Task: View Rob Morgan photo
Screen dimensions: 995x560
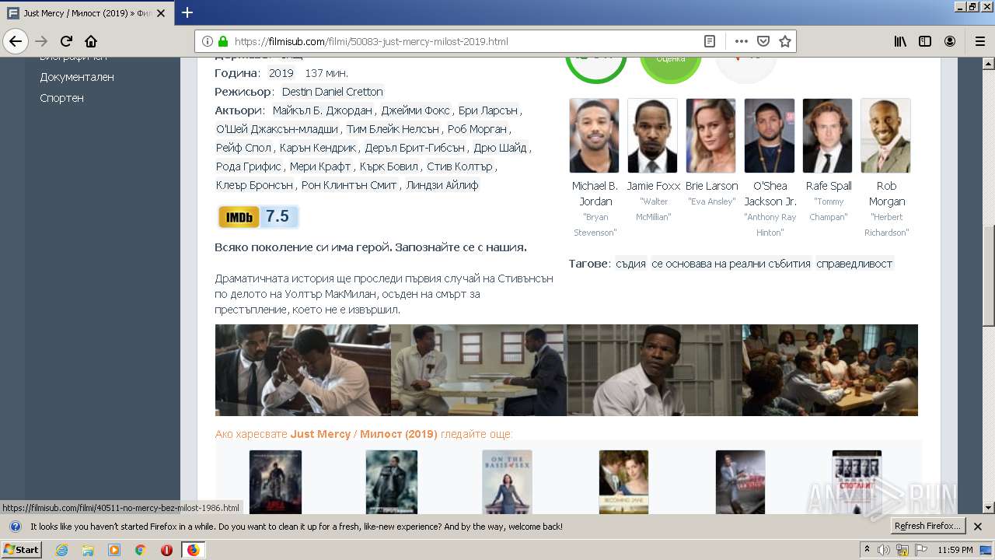Action: 886,135
